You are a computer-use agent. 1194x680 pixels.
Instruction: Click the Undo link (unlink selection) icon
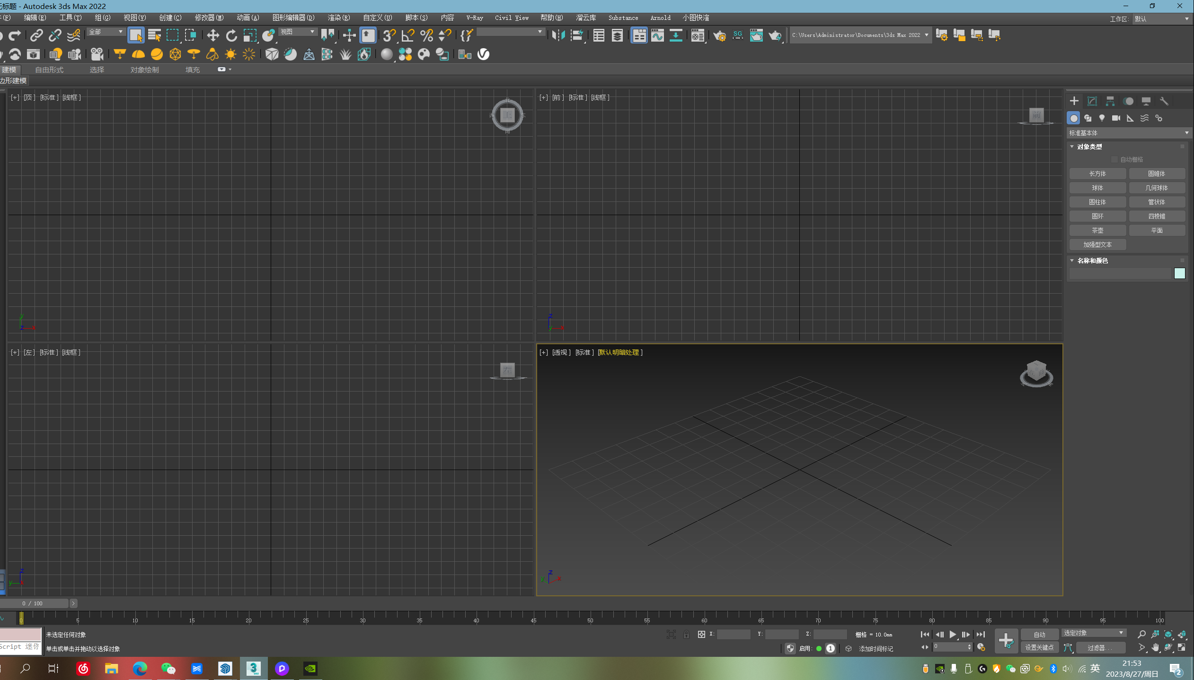point(55,35)
